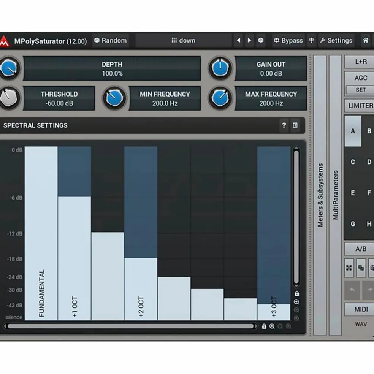Expand the MultiParameters panel
Viewport: 374px width, 374px height.
[x=335, y=195]
